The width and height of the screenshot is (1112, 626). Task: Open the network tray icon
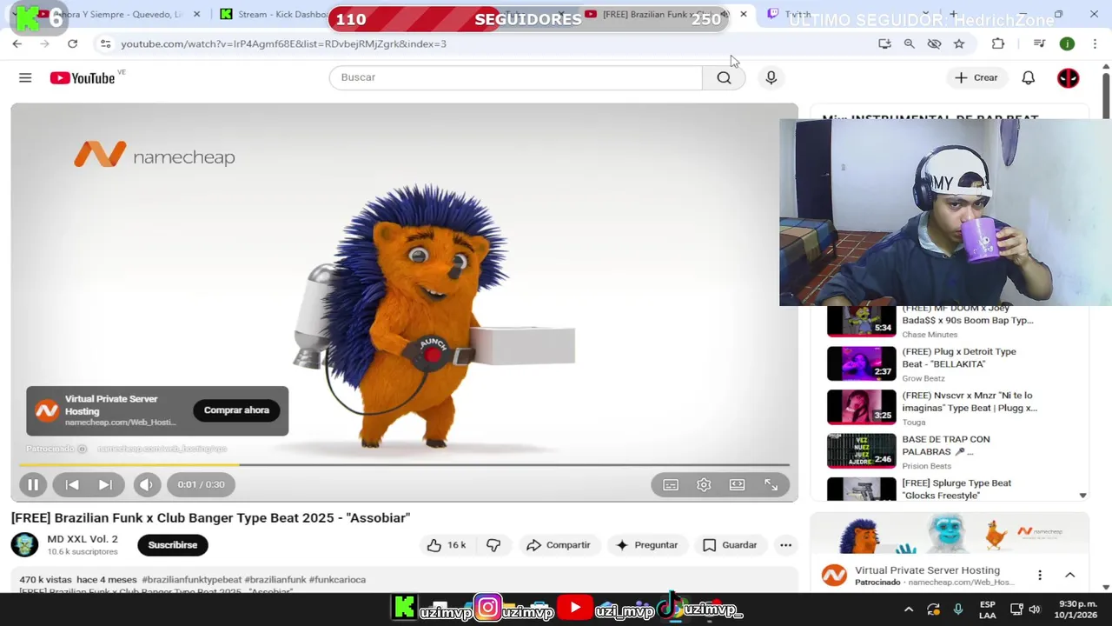coord(1015,609)
